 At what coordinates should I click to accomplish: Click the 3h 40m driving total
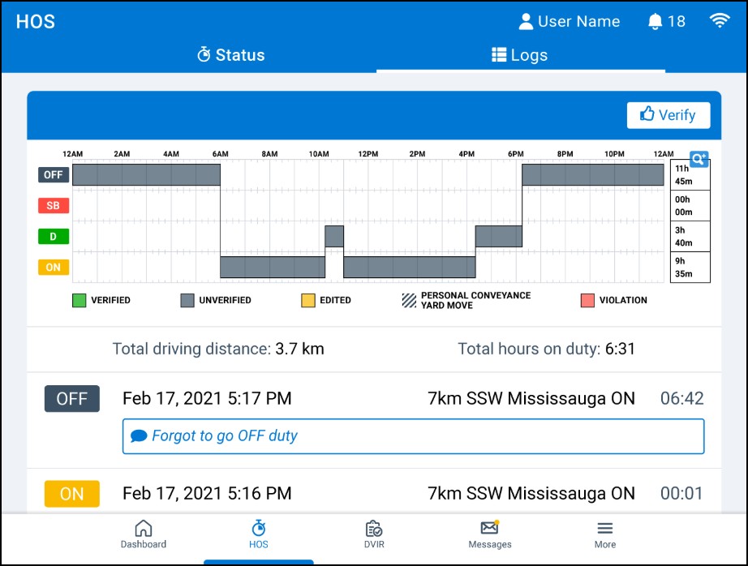pyautogui.click(x=690, y=237)
